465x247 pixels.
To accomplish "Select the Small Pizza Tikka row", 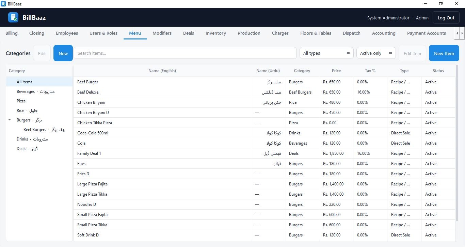I will pyautogui.click(x=264, y=225).
